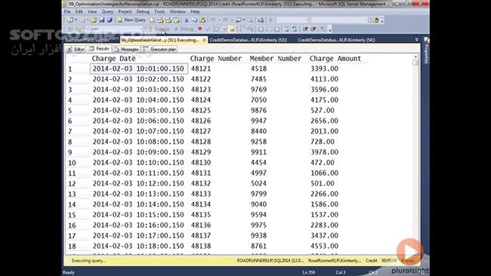Screen dimensions: 491x276
Task: Expand the active files tab list arrow
Action: pyautogui.click(x=416, y=40)
